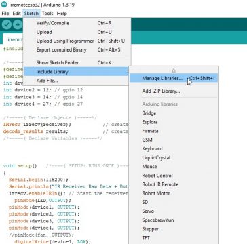The width and height of the screenshot is (247, 244).
Task: Open the Edit menu
Action: click(x=16, y=14)
